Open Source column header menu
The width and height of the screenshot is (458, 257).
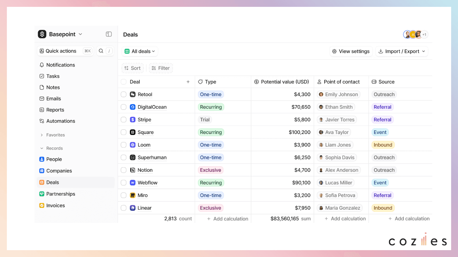tap(400, 82)
